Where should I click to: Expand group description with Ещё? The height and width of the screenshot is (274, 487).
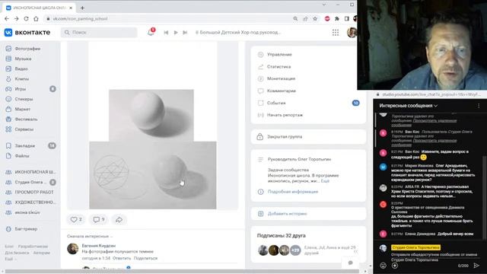click(x=325, y=181)
